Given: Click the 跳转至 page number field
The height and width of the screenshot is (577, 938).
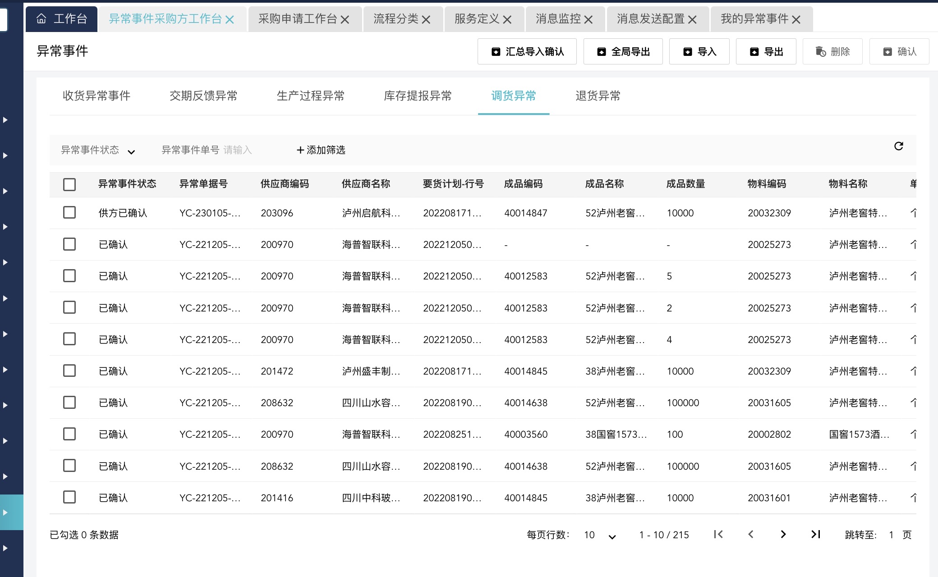Looking at the screenshot, I should [892, 535].
